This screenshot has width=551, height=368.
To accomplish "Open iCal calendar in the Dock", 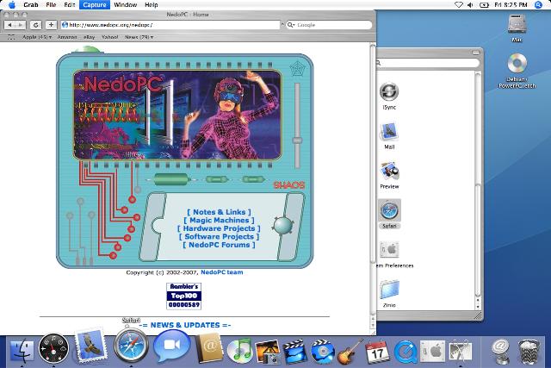I will coord(377,351).
